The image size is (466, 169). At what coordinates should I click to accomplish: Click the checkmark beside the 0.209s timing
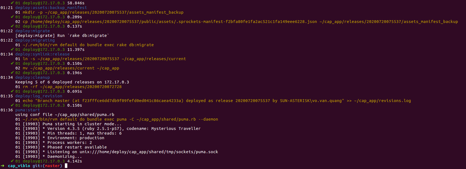coord(12,17)
